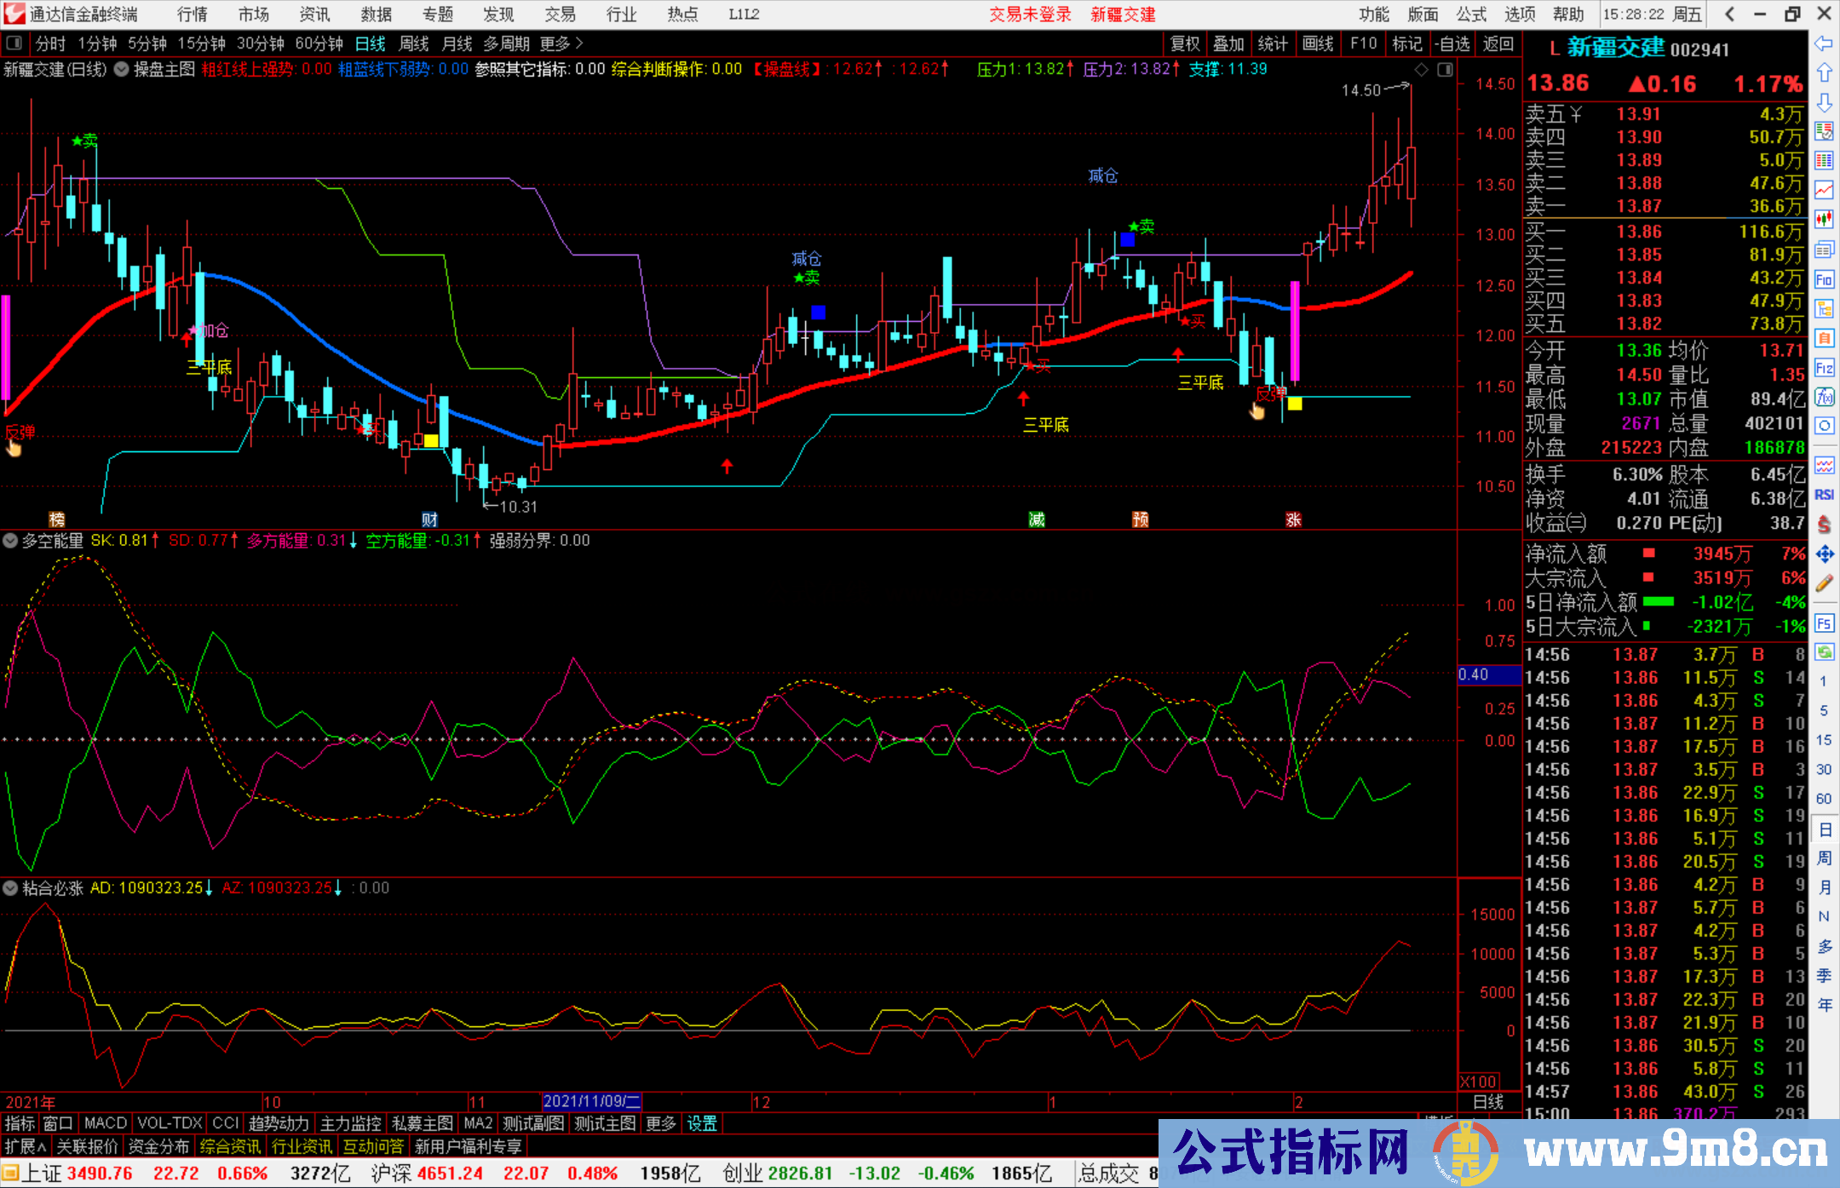Open the f(x) formula manager icon
The image size is (1840, 1188).
[x=1824, y=397]
